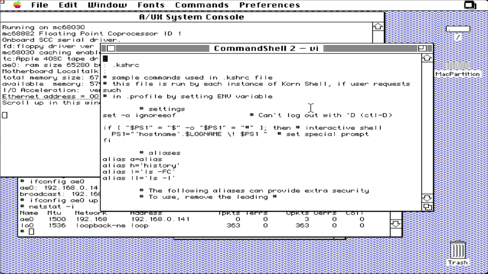Click the console cursor box in System Console
This screenshot has height=274, width=488.
[5, 115]
